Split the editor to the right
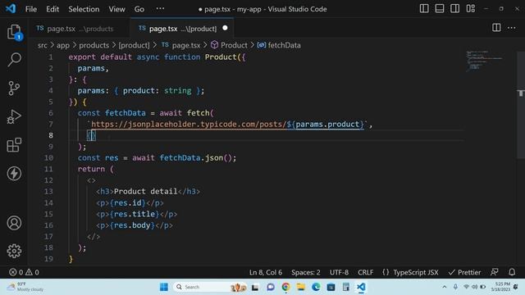This screenshot has height=295, width=525. [x=496, y=28]
